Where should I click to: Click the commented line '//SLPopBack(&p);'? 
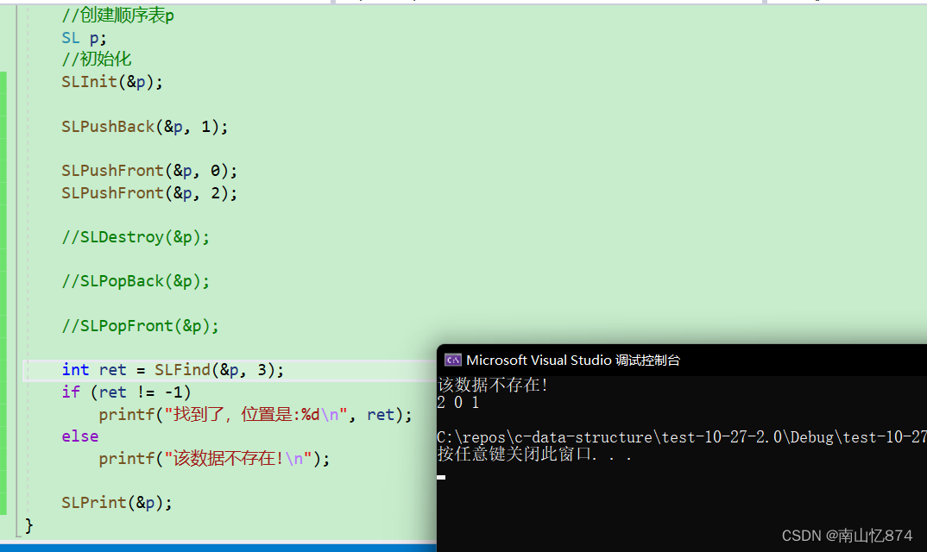click(x=136, y=281)
